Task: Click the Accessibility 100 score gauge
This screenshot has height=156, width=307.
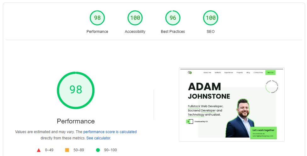Action: (x=135, y=18)
